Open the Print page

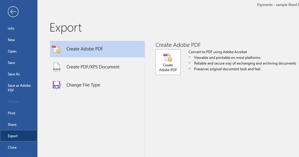pyautogui.click(x=12, y=113)
